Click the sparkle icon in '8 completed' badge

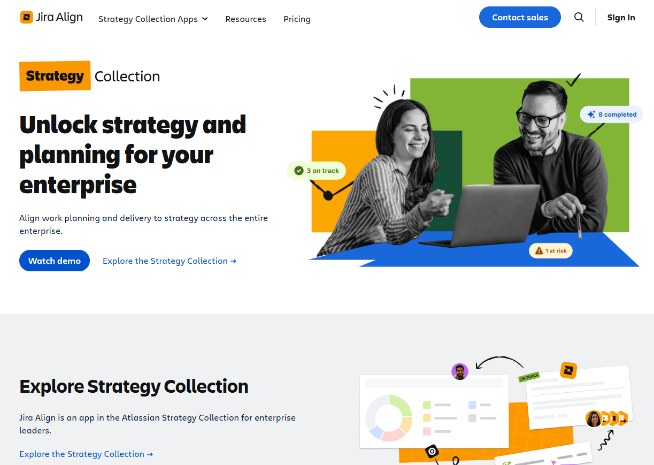coord(591,115)
